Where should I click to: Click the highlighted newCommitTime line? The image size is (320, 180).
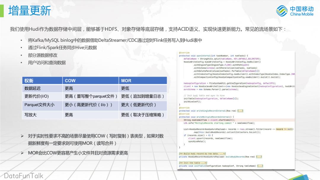point(207,120)
